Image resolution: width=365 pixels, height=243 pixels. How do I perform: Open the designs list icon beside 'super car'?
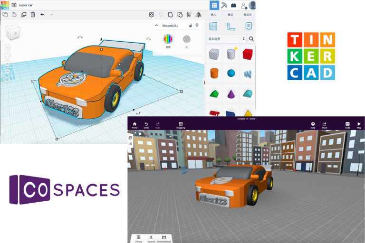tap(14, 5)
